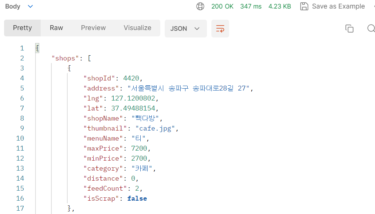Click the Save as Example button
This screenshot has width=375, height=214.
coord(332,6)
